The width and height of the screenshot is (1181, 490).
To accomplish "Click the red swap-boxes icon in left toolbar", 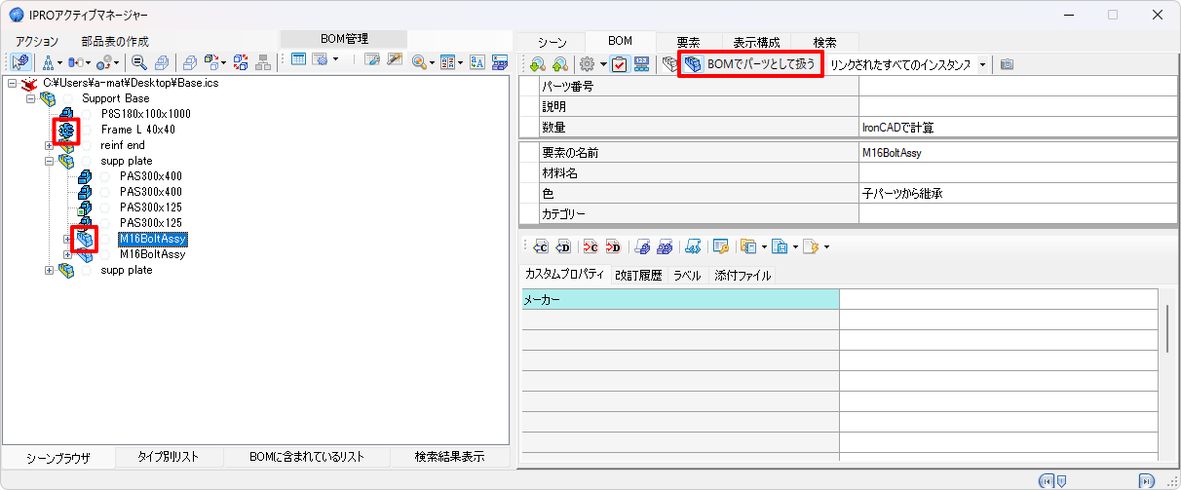I will pyautogui.click(x=241, y=62).
